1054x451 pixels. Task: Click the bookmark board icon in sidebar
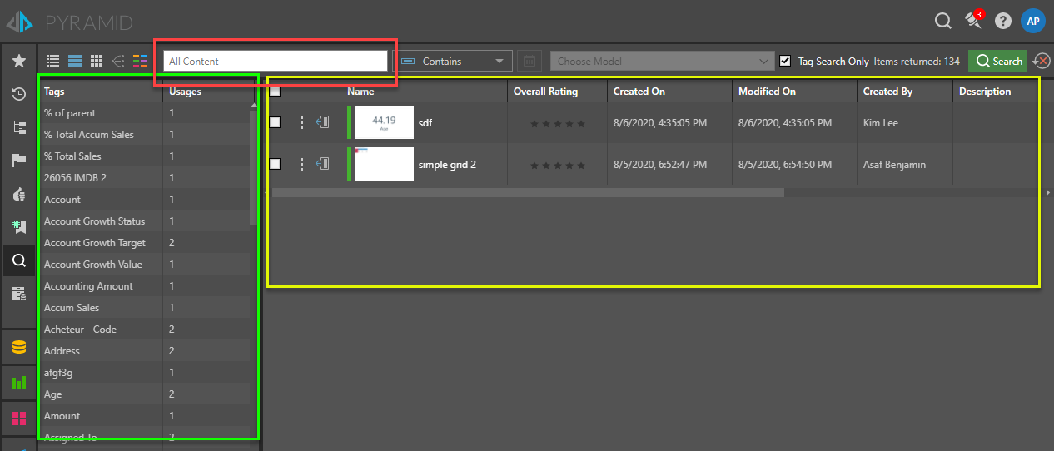click(x=18, y=226)
